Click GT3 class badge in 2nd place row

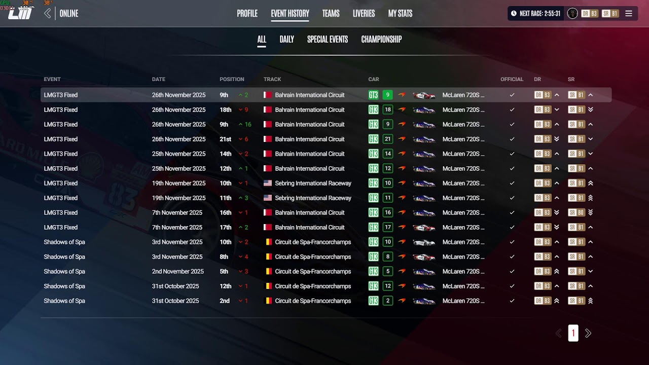(374, 301)
